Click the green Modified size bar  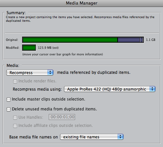pyautogui.click(x=29, y=48)
